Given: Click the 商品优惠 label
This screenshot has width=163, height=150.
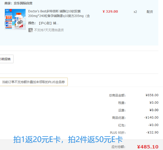Looking at the screenshot, I should 119,118.
